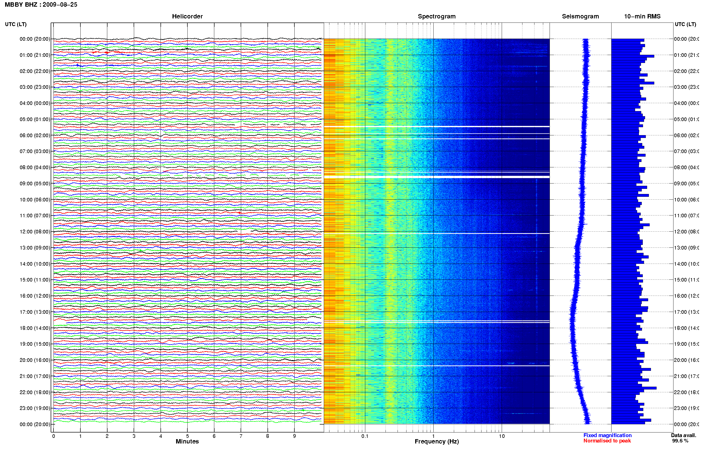Click the Helicorder minute tick label '9'
728x455 pixels.
tap(294, 436)
